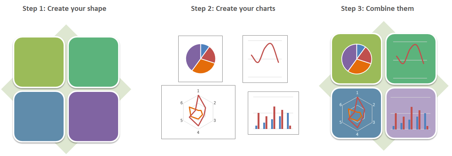The height and width of the screenshot is (156, 452).
Task: Select the standalone radar chart in Step 2
Action: (x=198, y=112)
